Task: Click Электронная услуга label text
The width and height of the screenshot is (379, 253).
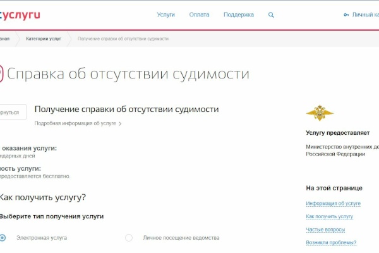Action: point(42,238)
